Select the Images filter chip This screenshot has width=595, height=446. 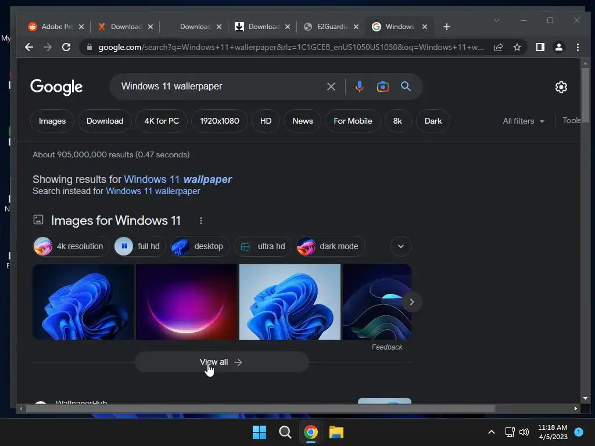coord(52,121)
